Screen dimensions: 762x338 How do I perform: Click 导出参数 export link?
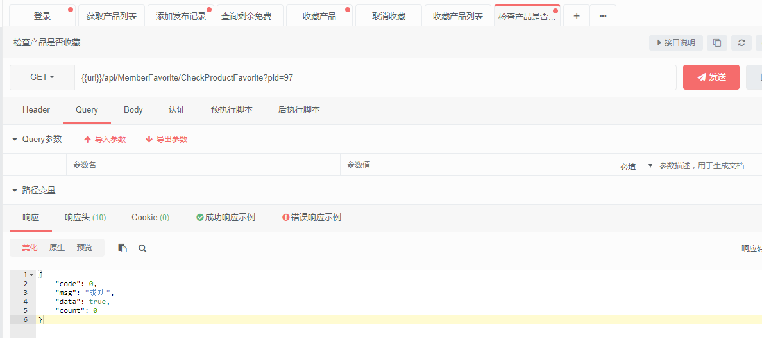tap(167, 140)
